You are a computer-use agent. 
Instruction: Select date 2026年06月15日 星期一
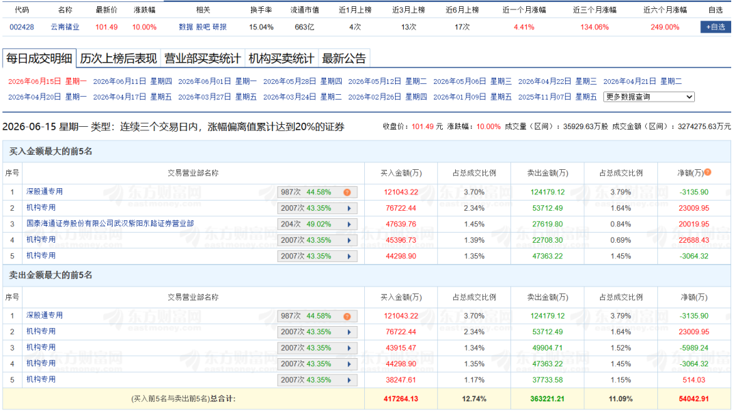point(48,81)
